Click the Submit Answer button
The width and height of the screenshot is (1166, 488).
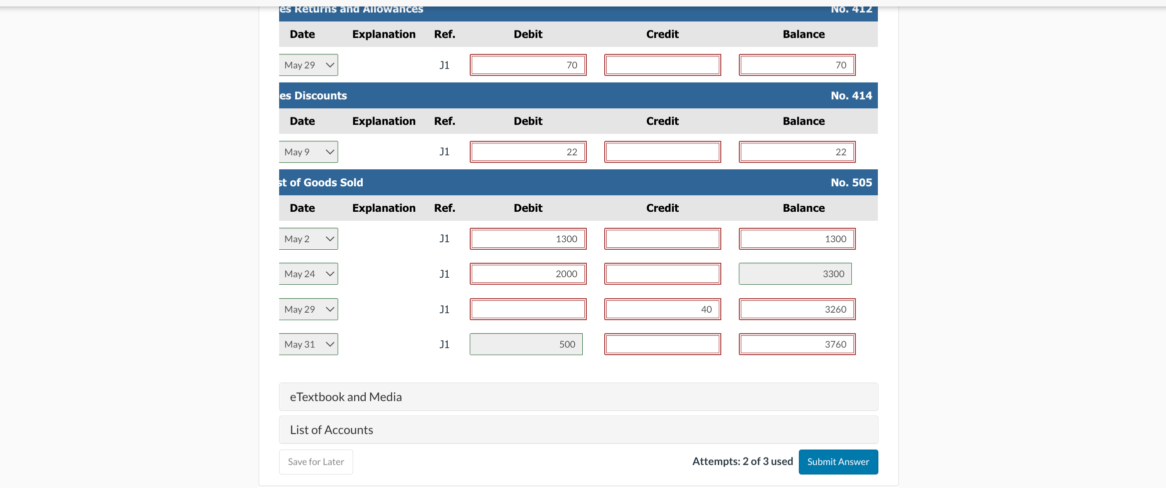pos(838,462)
